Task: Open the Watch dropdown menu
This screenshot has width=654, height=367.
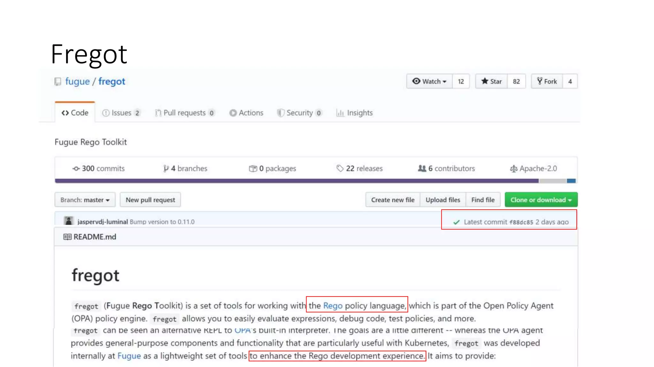Action: (430, 82)
